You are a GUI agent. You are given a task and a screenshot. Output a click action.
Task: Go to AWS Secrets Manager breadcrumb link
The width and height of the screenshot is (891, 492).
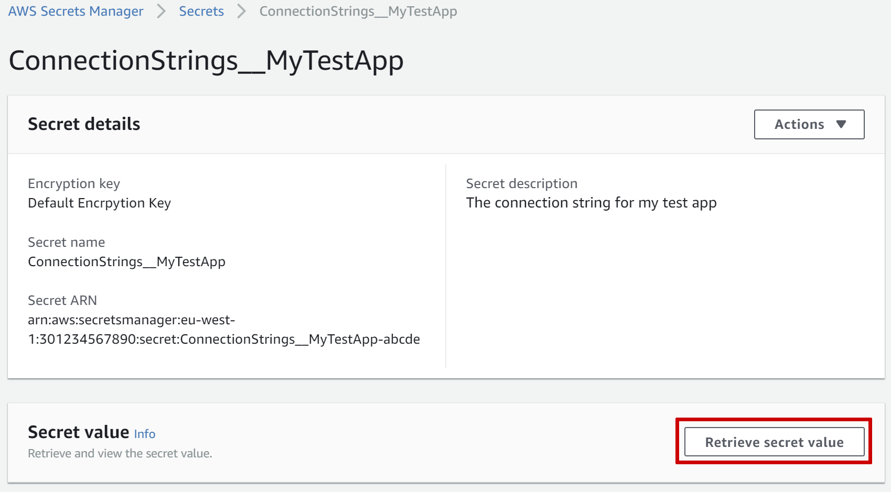76,11
